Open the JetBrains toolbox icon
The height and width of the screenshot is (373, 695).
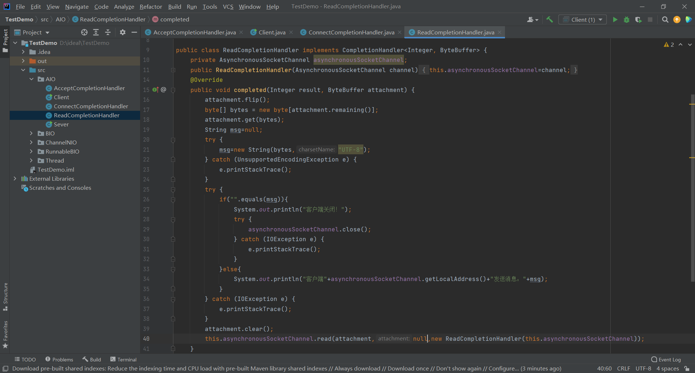(x=688, y=20)
